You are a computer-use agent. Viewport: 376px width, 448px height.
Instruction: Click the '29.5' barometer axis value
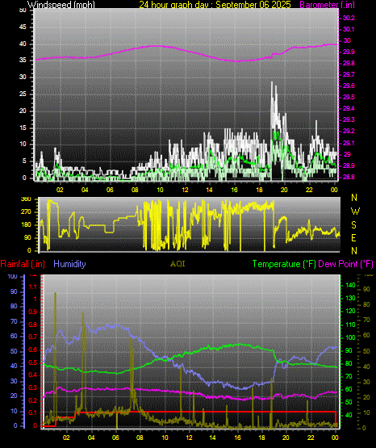(x=349, y=97)
